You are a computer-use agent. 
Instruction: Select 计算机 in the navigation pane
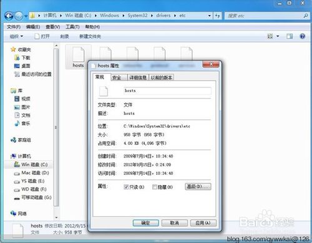[x=21, y=156]
